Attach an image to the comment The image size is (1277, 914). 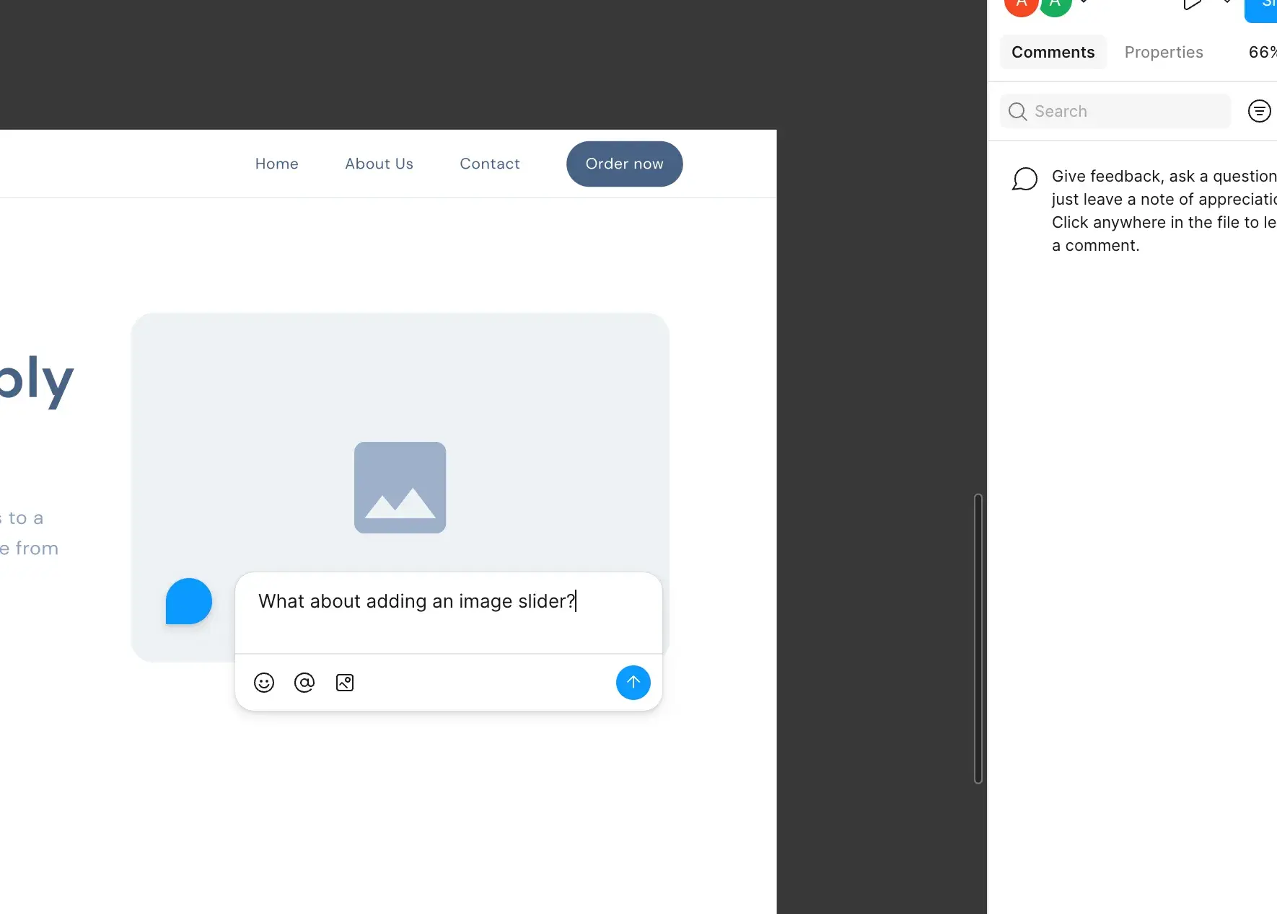point(344,683)
